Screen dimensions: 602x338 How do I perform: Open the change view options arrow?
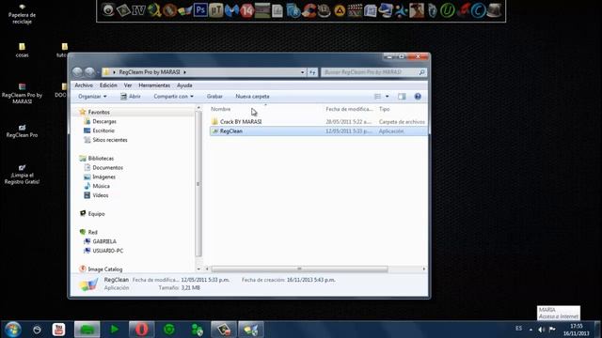click(387, 97)
